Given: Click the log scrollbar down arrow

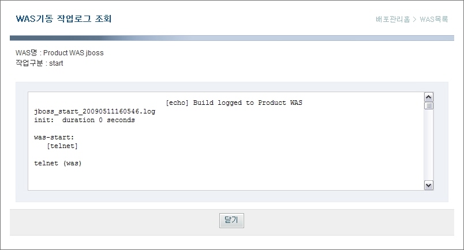Looking at the screenshot, I should [x=428, y=185].
